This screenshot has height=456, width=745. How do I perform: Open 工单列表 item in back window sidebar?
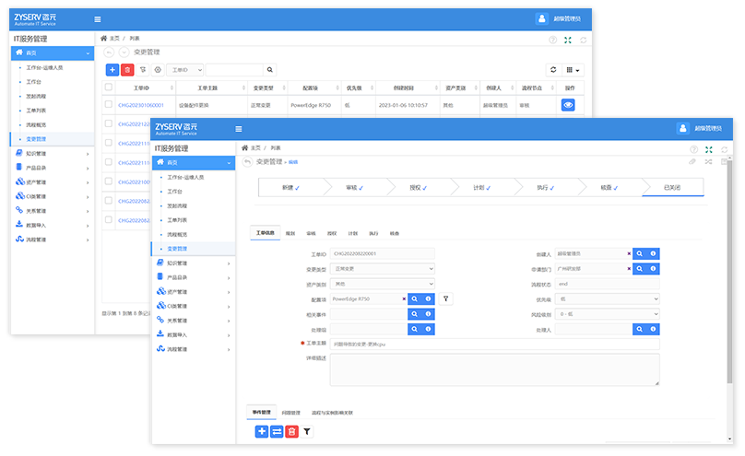click(36, 111)
